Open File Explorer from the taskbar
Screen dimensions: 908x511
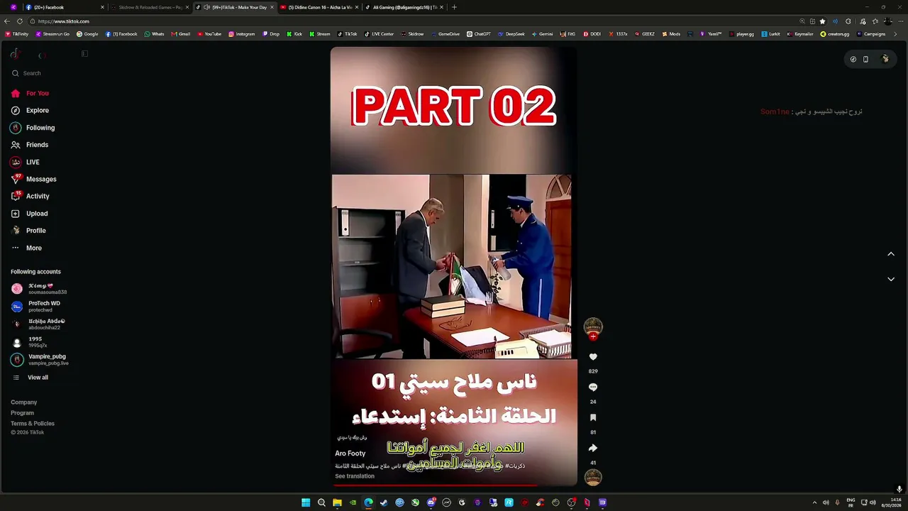[x=337, y=502]
